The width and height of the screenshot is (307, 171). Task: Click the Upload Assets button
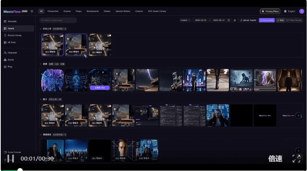tap(248, 20)
